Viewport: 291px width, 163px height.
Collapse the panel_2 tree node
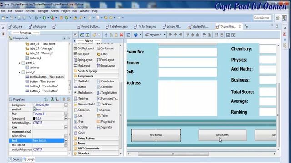click(19, 72)
